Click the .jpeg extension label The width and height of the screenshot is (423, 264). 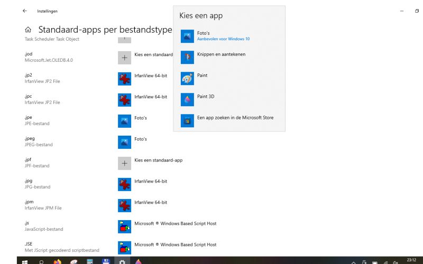click(30, 138)
